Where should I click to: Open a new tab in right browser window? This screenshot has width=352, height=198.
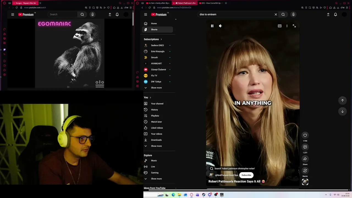coord(226,3)
